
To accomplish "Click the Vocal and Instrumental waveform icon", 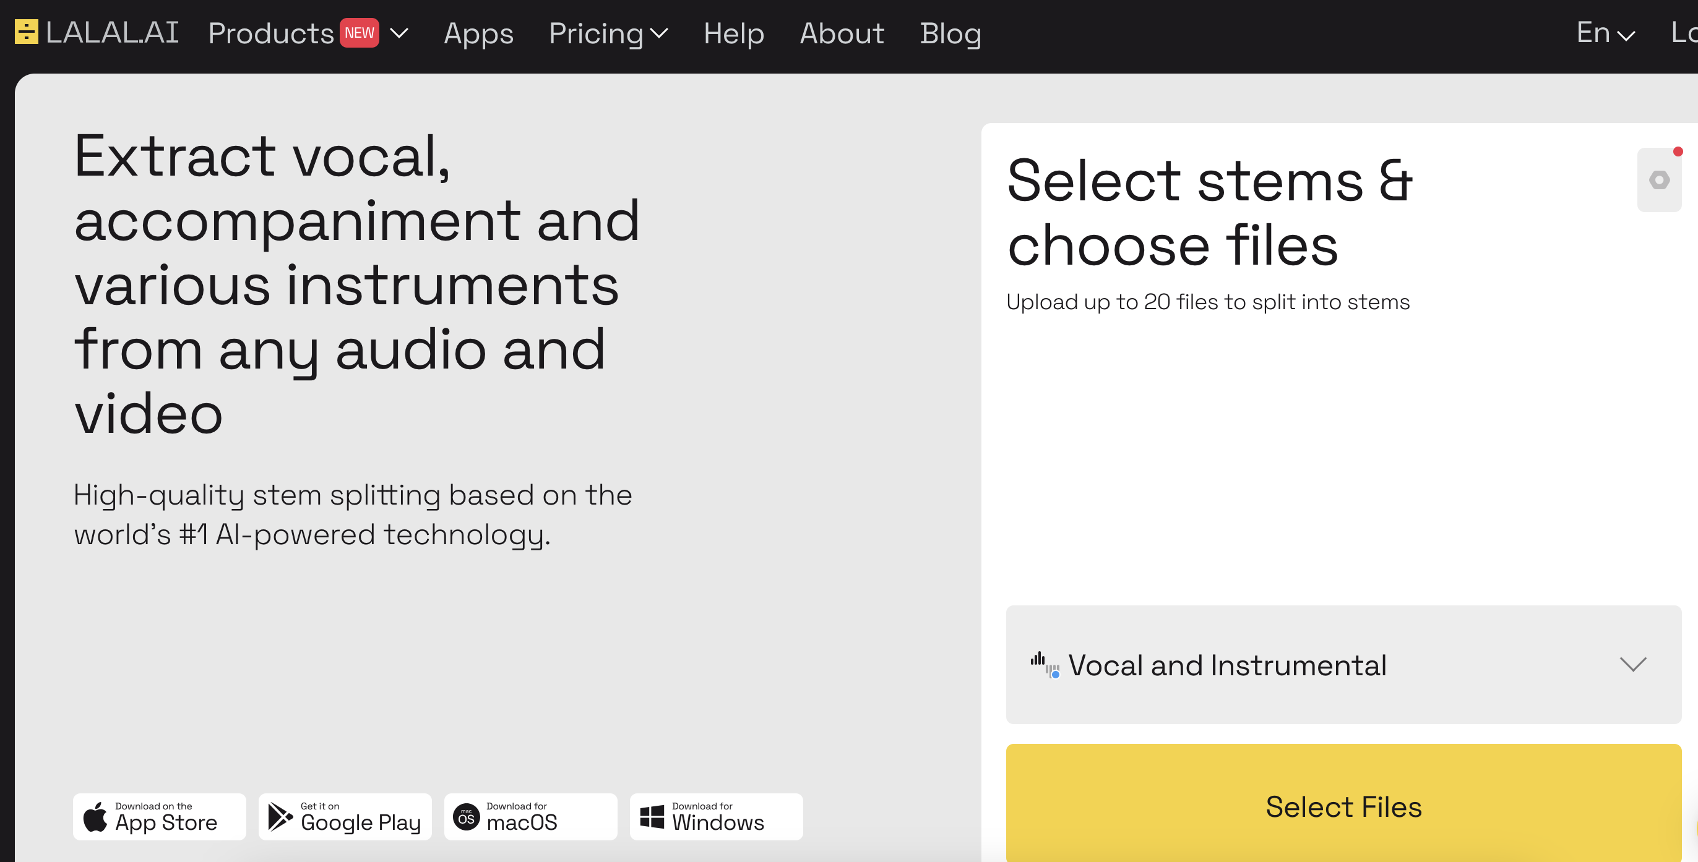I will click(x=1045, y=665).
